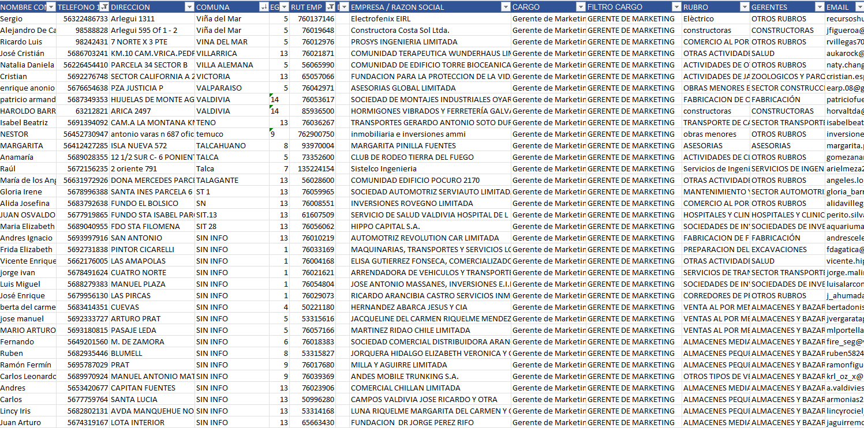Select the cell 'FUNDACION DR JORGE PEREZ RIFO'
This screenshot has height=428, width=864.
pyautogui.click(x=430, y=422)
